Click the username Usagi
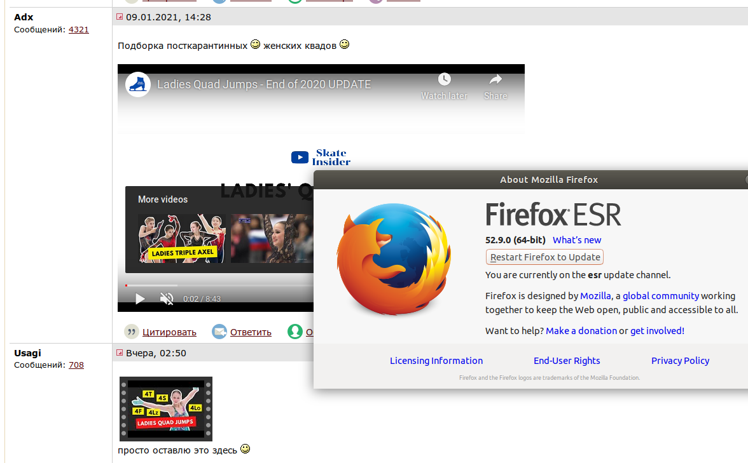This screenshot has height=463, width=748. (27, 353)
